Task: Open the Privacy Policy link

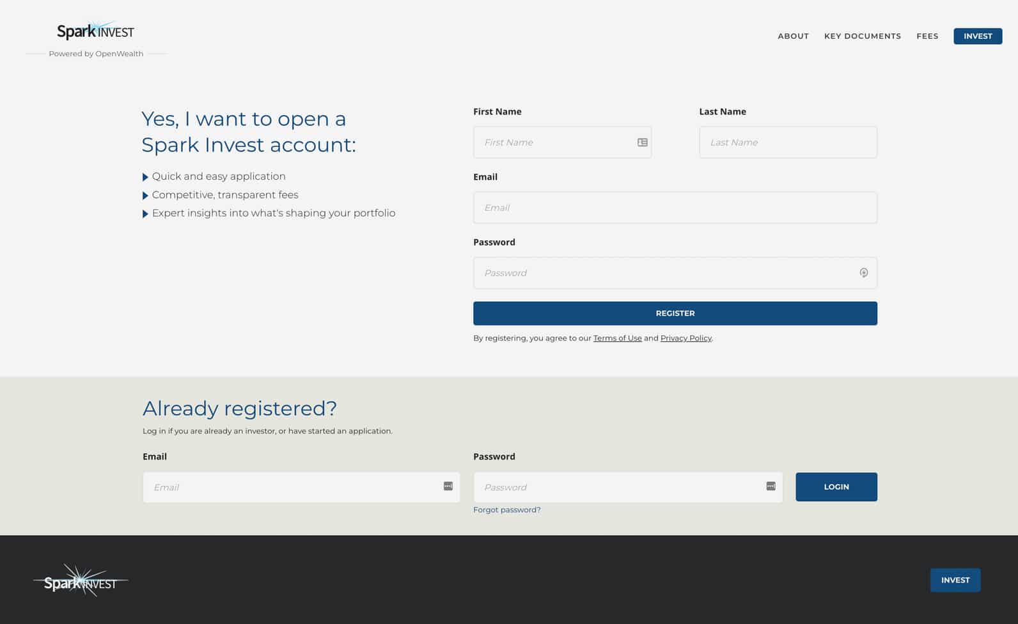Action: [685, 338]
